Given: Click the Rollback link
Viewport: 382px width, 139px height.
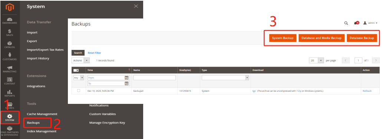Looking at the screenshot, I should [x=367, y=91].
